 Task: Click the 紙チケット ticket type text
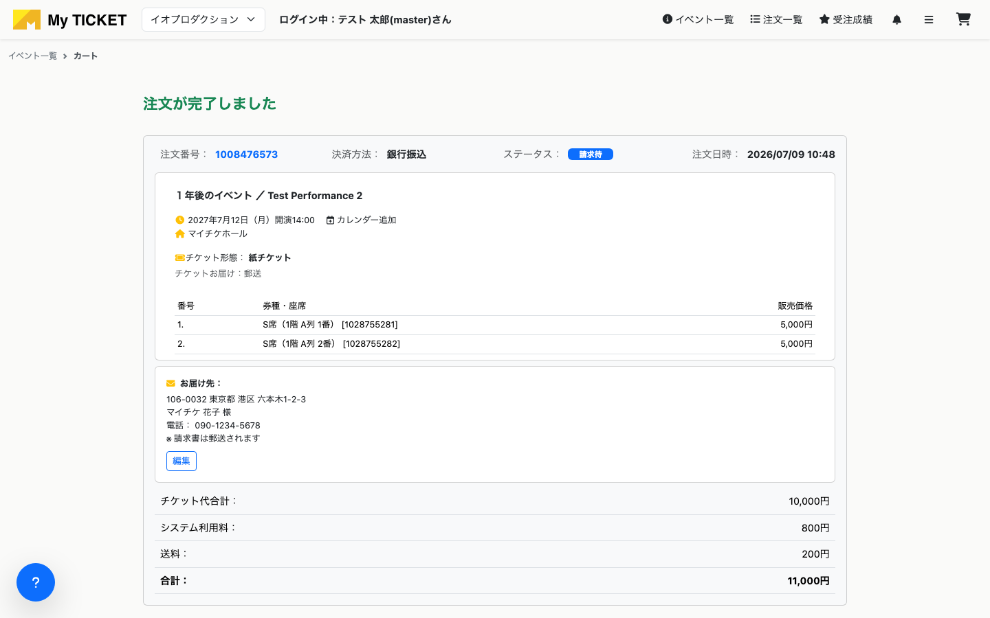pos(269,258)
